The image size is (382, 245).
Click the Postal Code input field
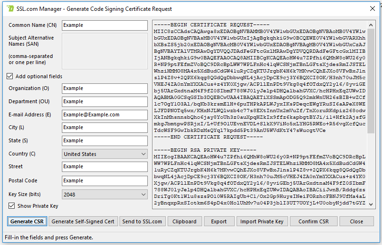[x=105, y=180]
